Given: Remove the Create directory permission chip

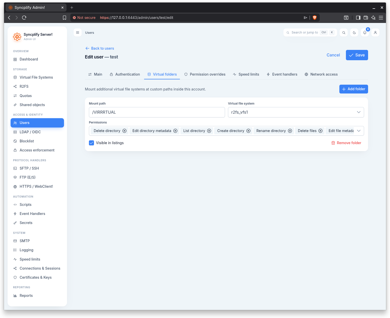Looking at the screenshot, I should pos(248,131).
